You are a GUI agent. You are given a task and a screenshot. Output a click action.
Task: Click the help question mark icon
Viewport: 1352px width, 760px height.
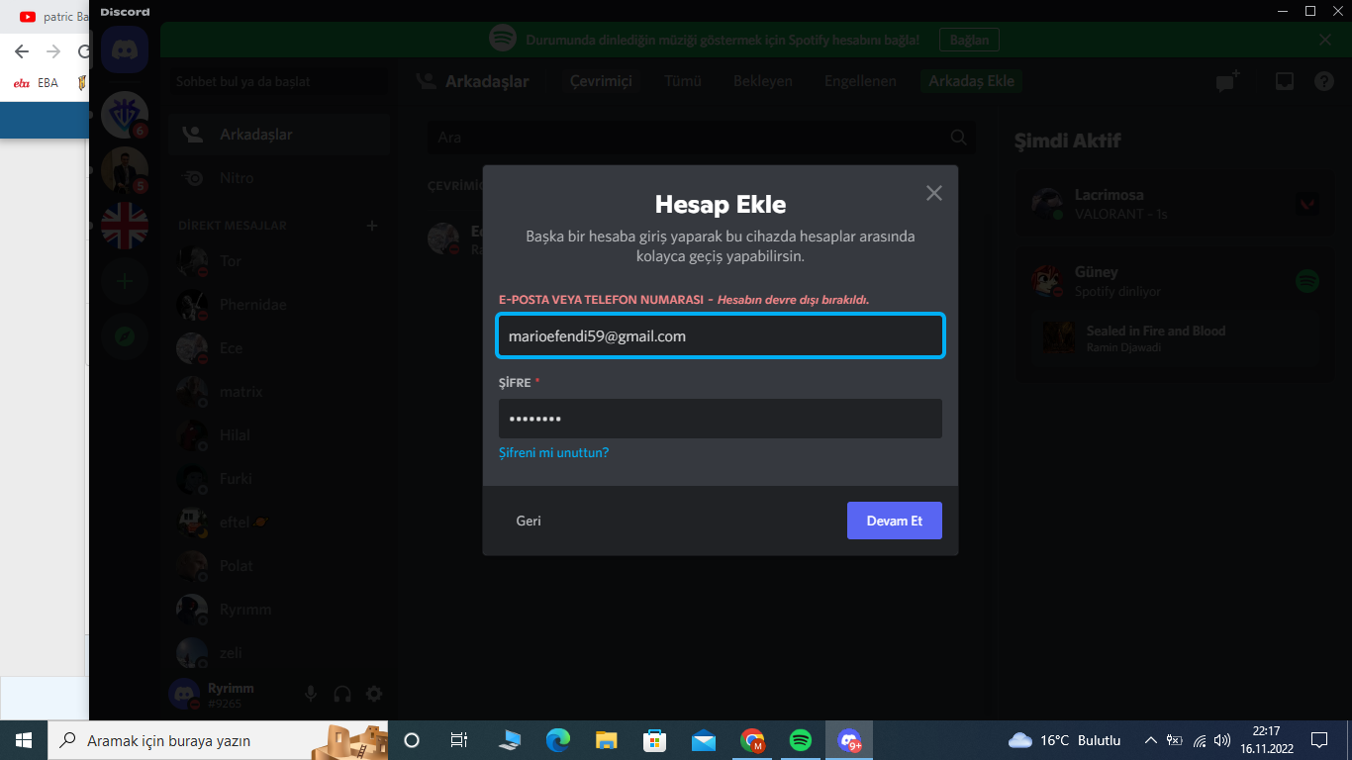(x=1324, y=82)
